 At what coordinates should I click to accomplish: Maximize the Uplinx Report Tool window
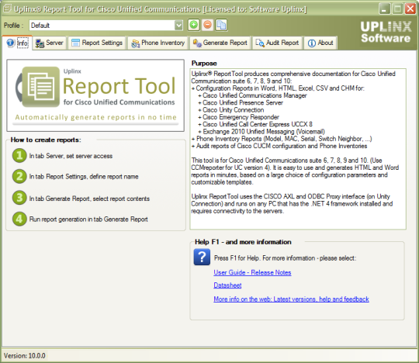click(x=397, y=9)
